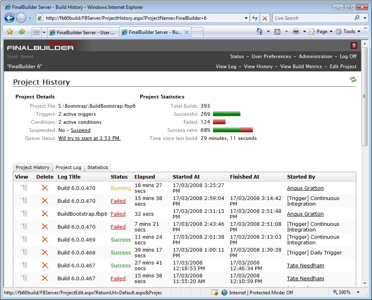The width and height of the screenshot is (372, 300).
Task: Click the green refresh icon beside Project History
Action: click(353, 79)
